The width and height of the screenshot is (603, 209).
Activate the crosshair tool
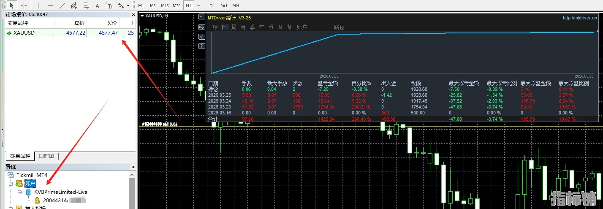[24, 5]
